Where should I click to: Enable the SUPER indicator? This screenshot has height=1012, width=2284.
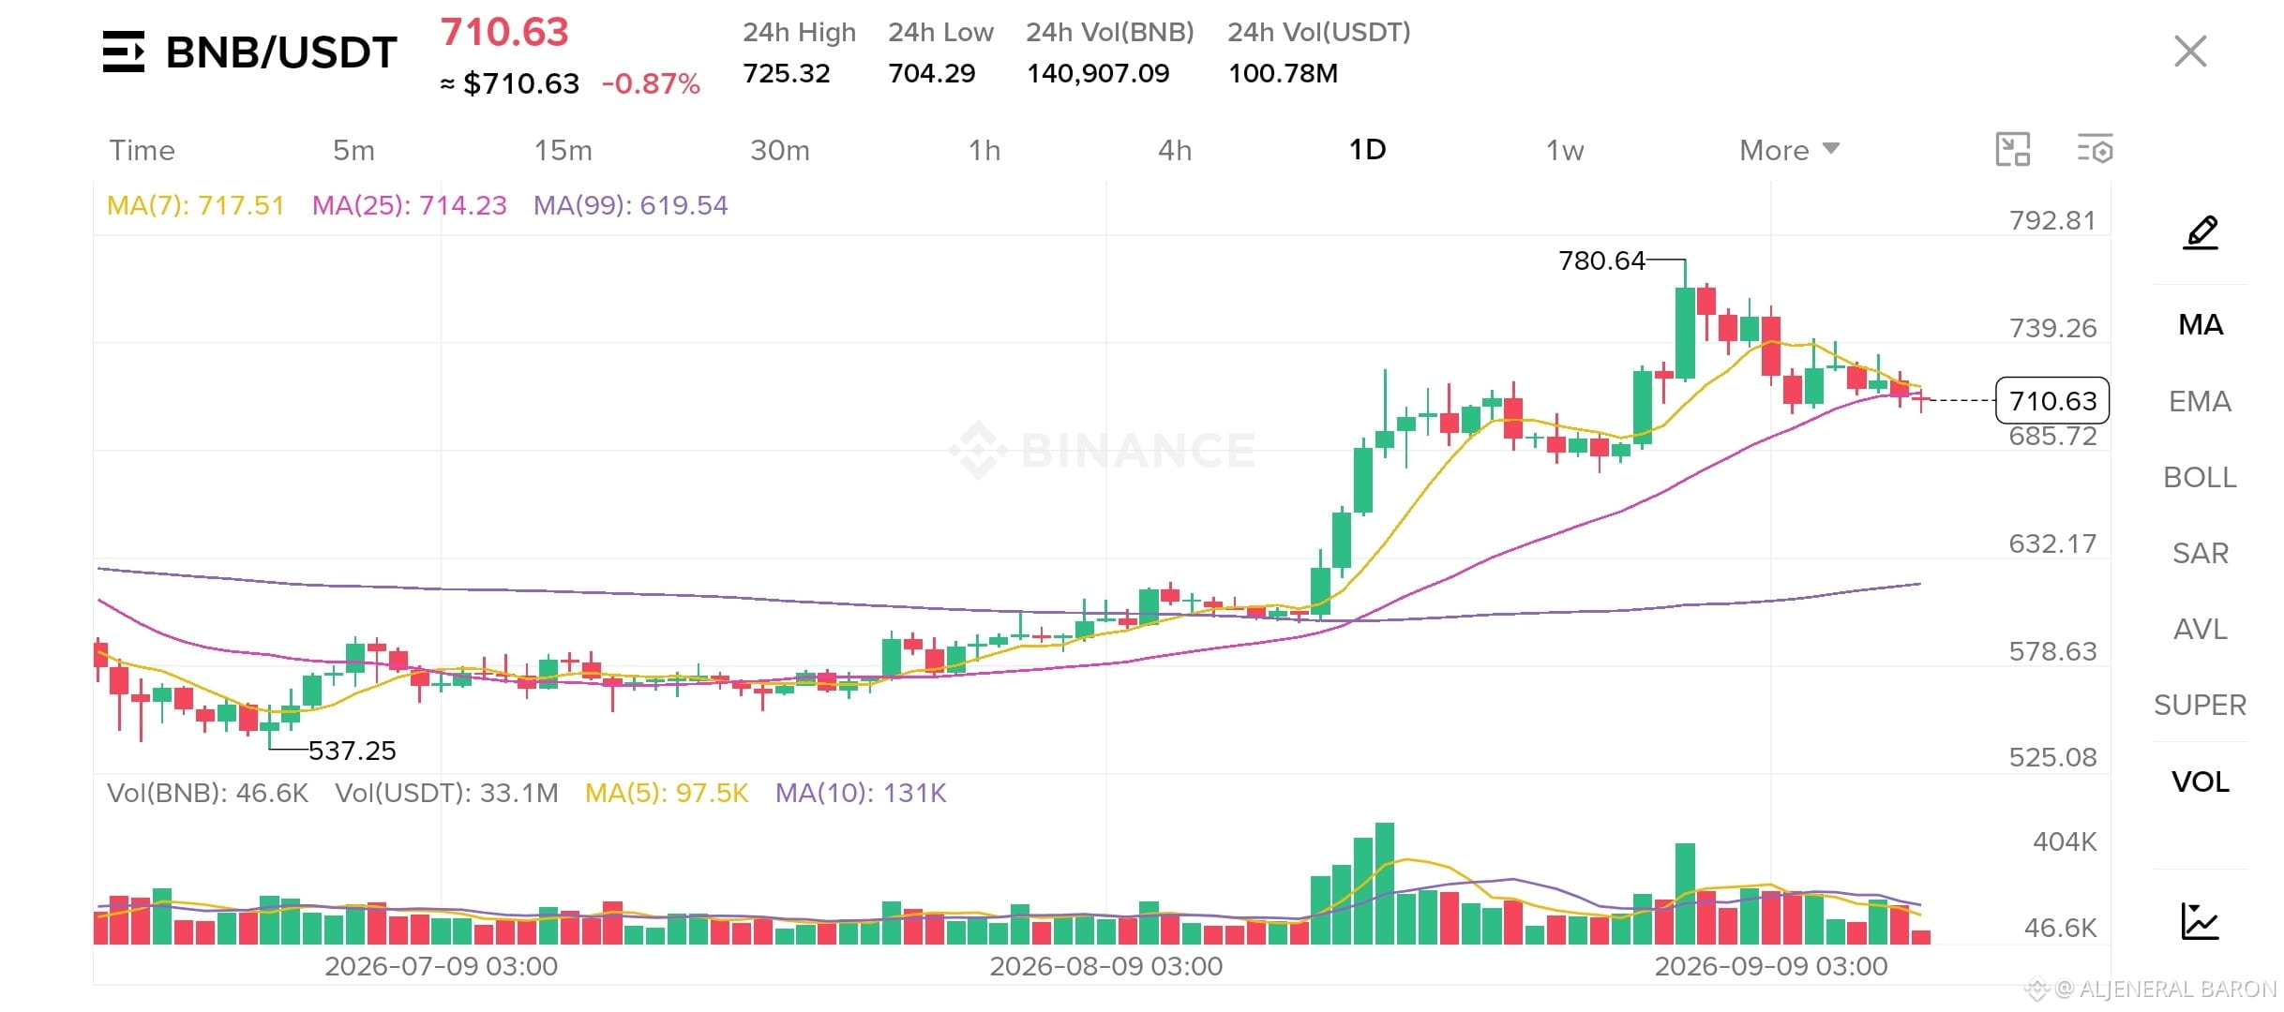point(2200,705)
